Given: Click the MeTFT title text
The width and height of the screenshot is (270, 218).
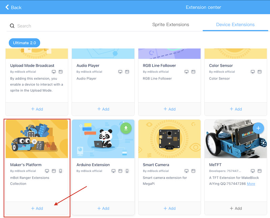Looking at the screenshot, I should point(215,165).
